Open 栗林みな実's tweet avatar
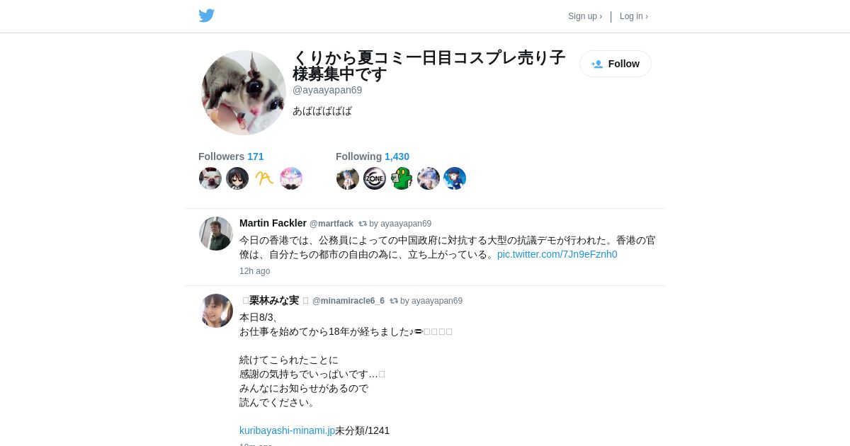850x446 pixels. click(x=216, y=311)
